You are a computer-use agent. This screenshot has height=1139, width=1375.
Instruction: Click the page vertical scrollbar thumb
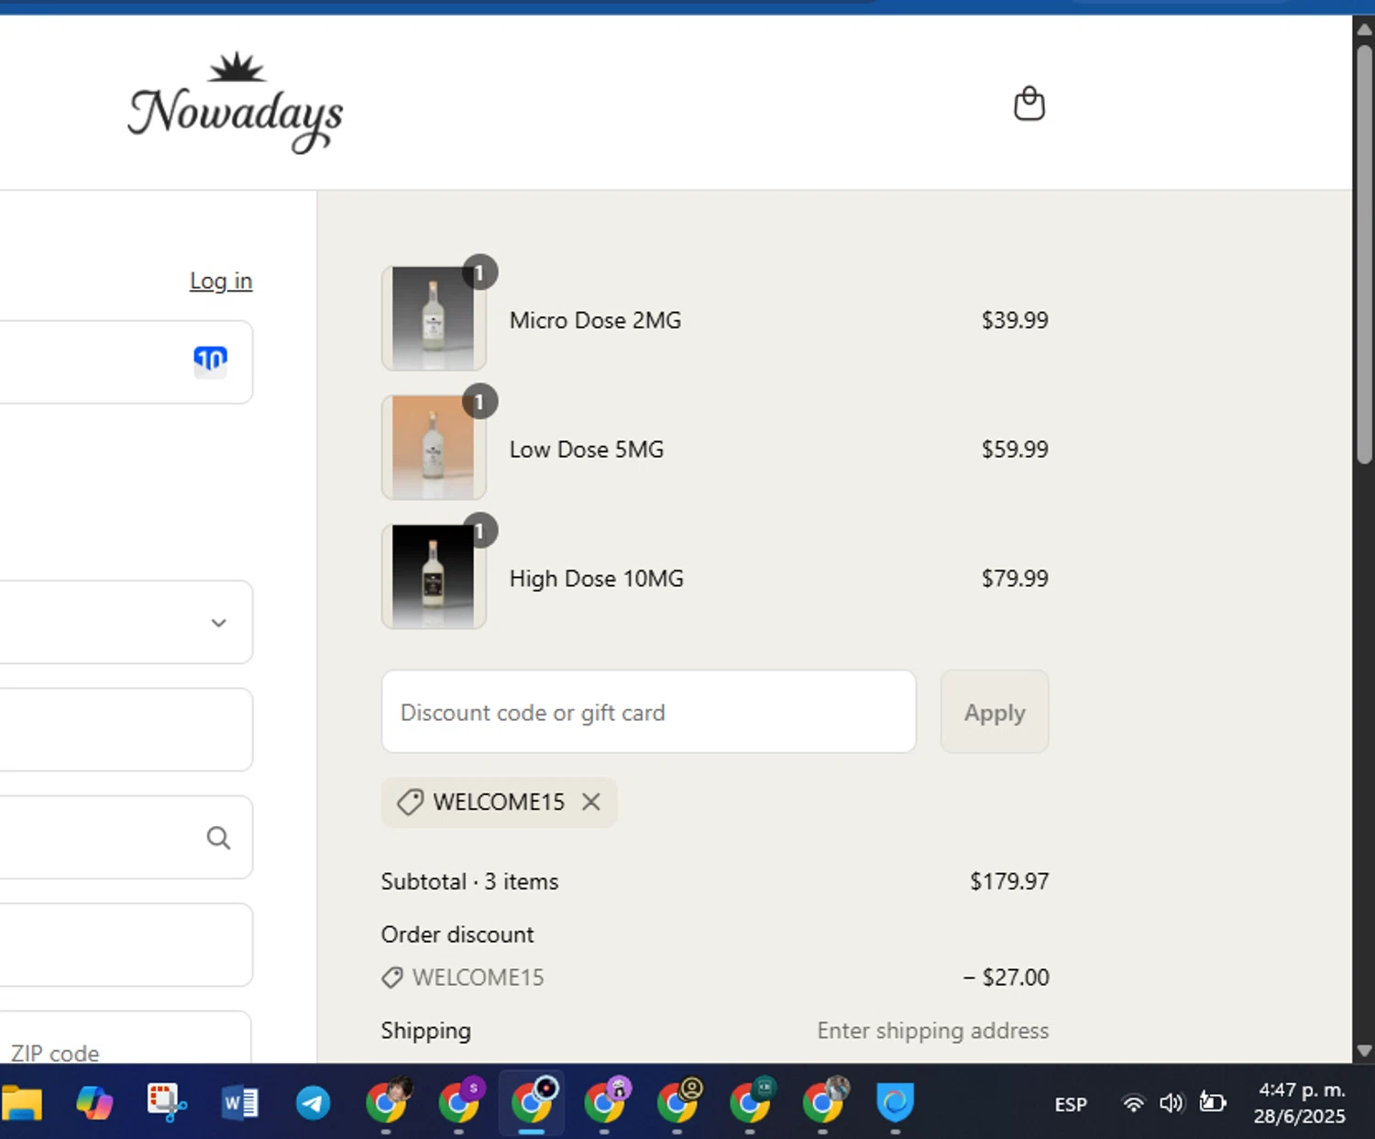coord(1364,255)
